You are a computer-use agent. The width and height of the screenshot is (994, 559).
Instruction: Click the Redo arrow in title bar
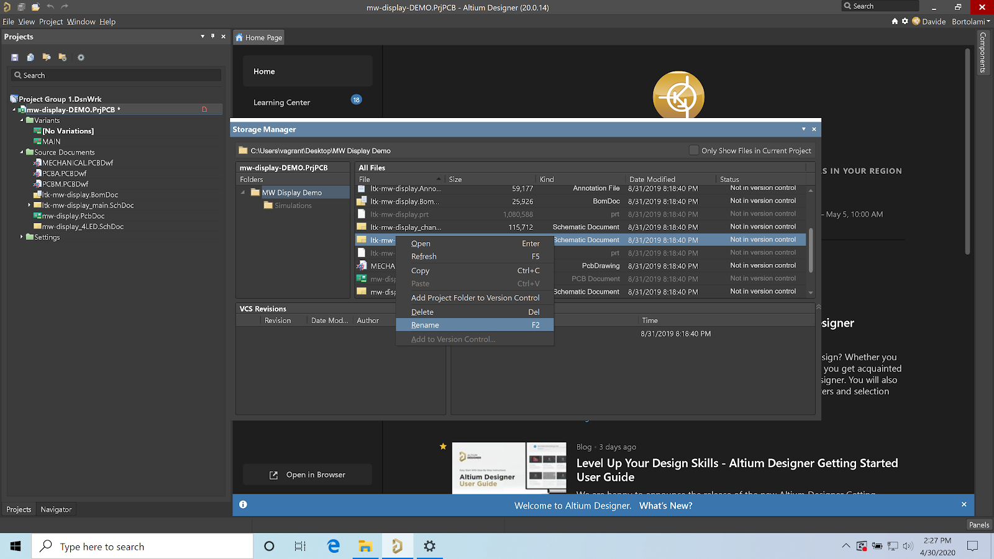coord(65,7)
